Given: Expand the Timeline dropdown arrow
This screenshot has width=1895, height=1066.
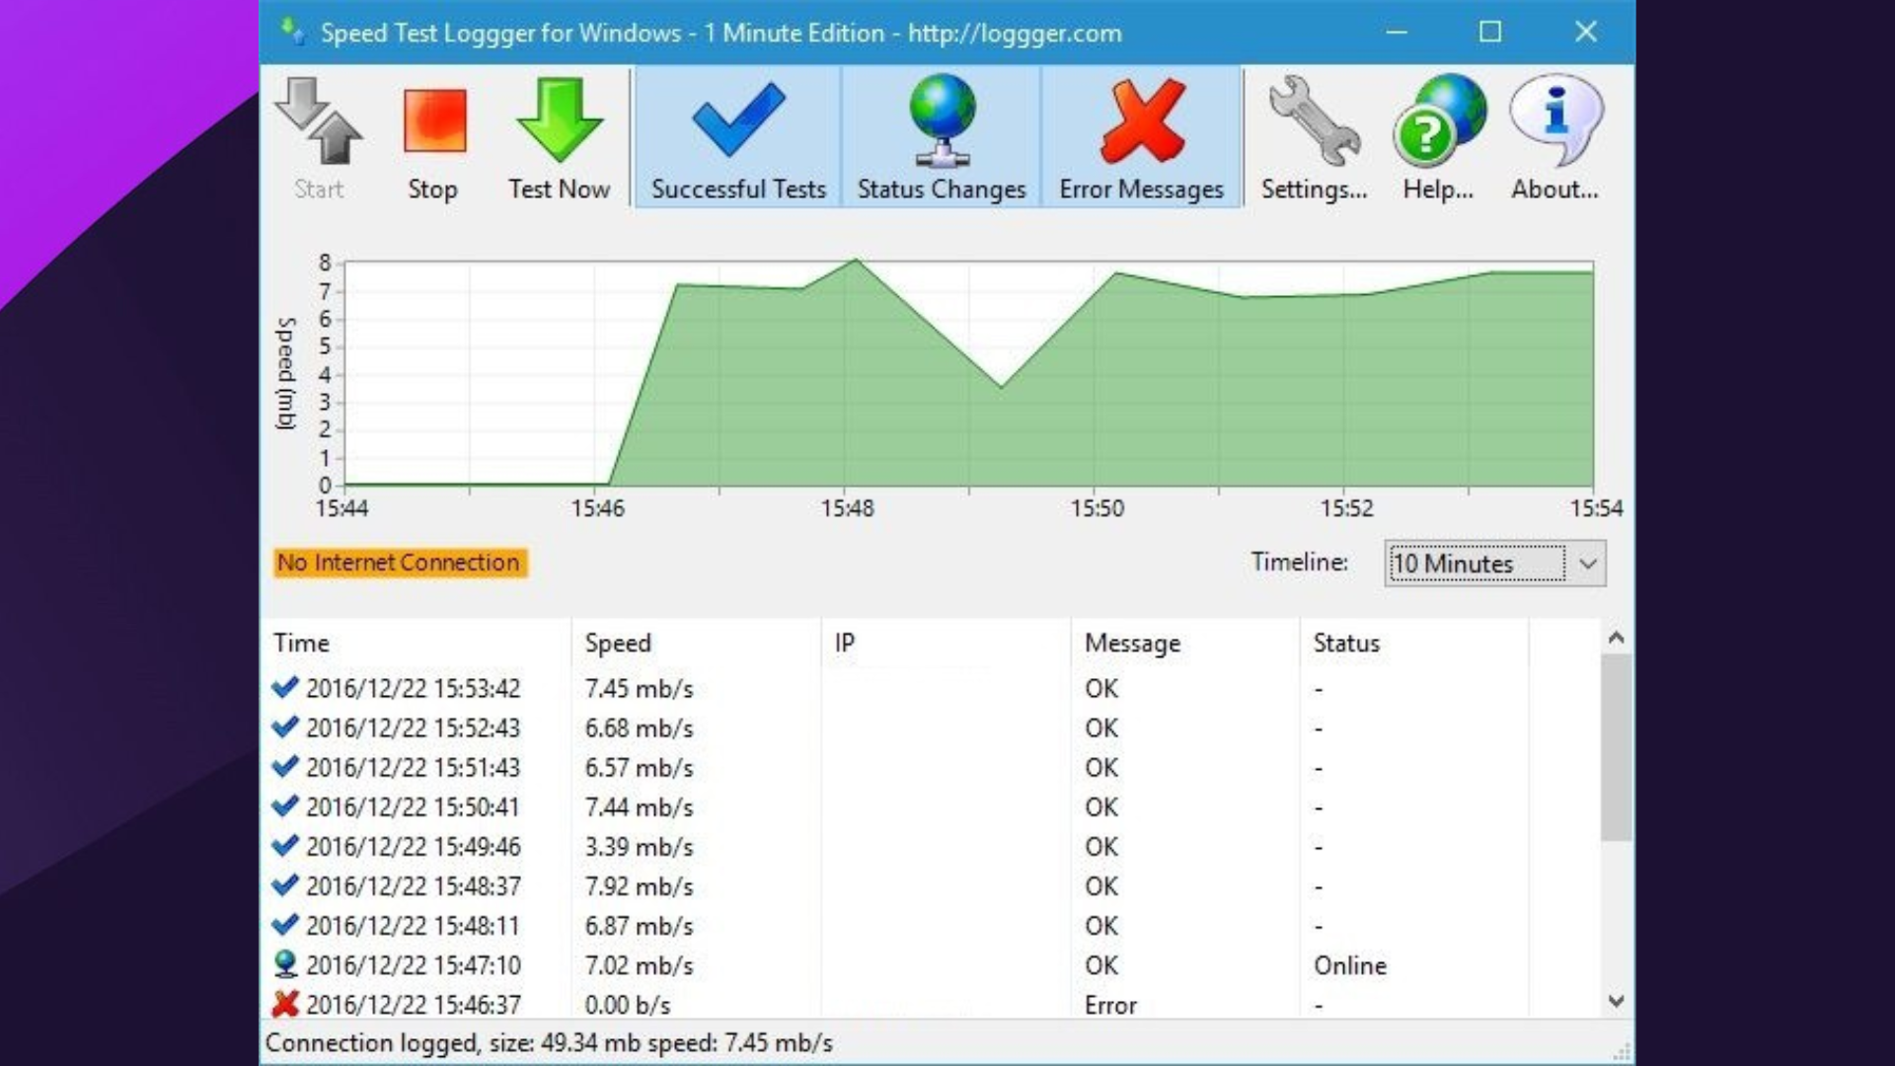Looking at the screenshot, I should click(1587, 564).
